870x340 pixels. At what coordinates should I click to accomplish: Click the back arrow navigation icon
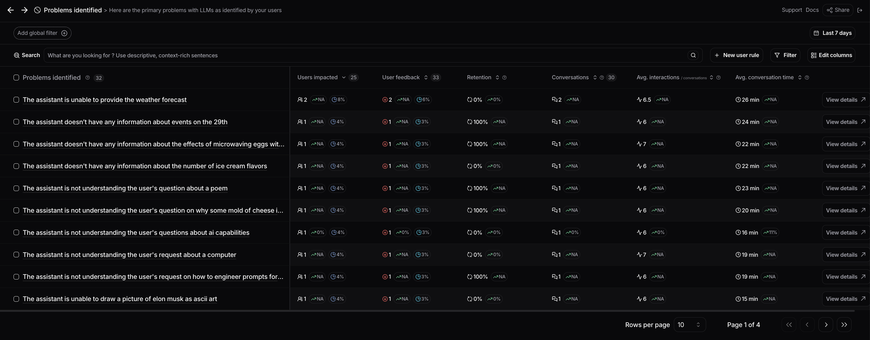[x=10, y=10]
